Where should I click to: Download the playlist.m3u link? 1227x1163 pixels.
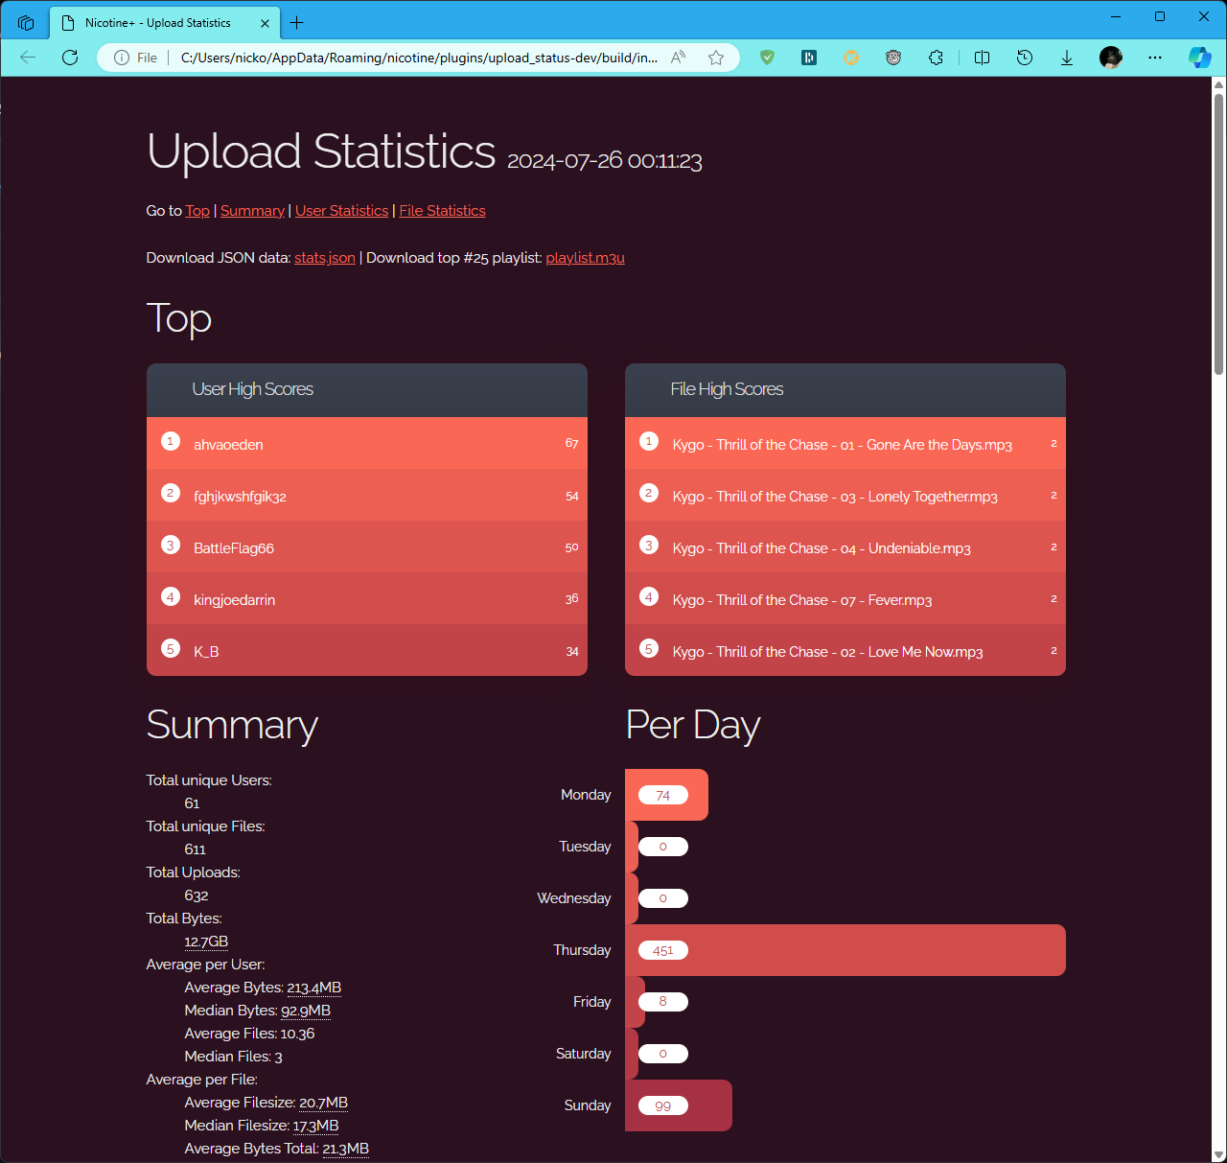pos(585,258)
